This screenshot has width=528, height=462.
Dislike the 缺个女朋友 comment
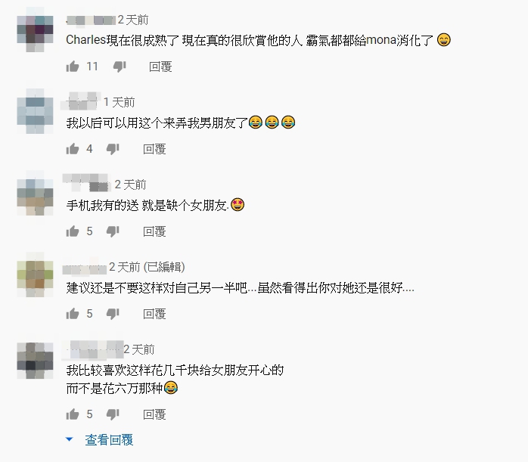coord(113,231)
